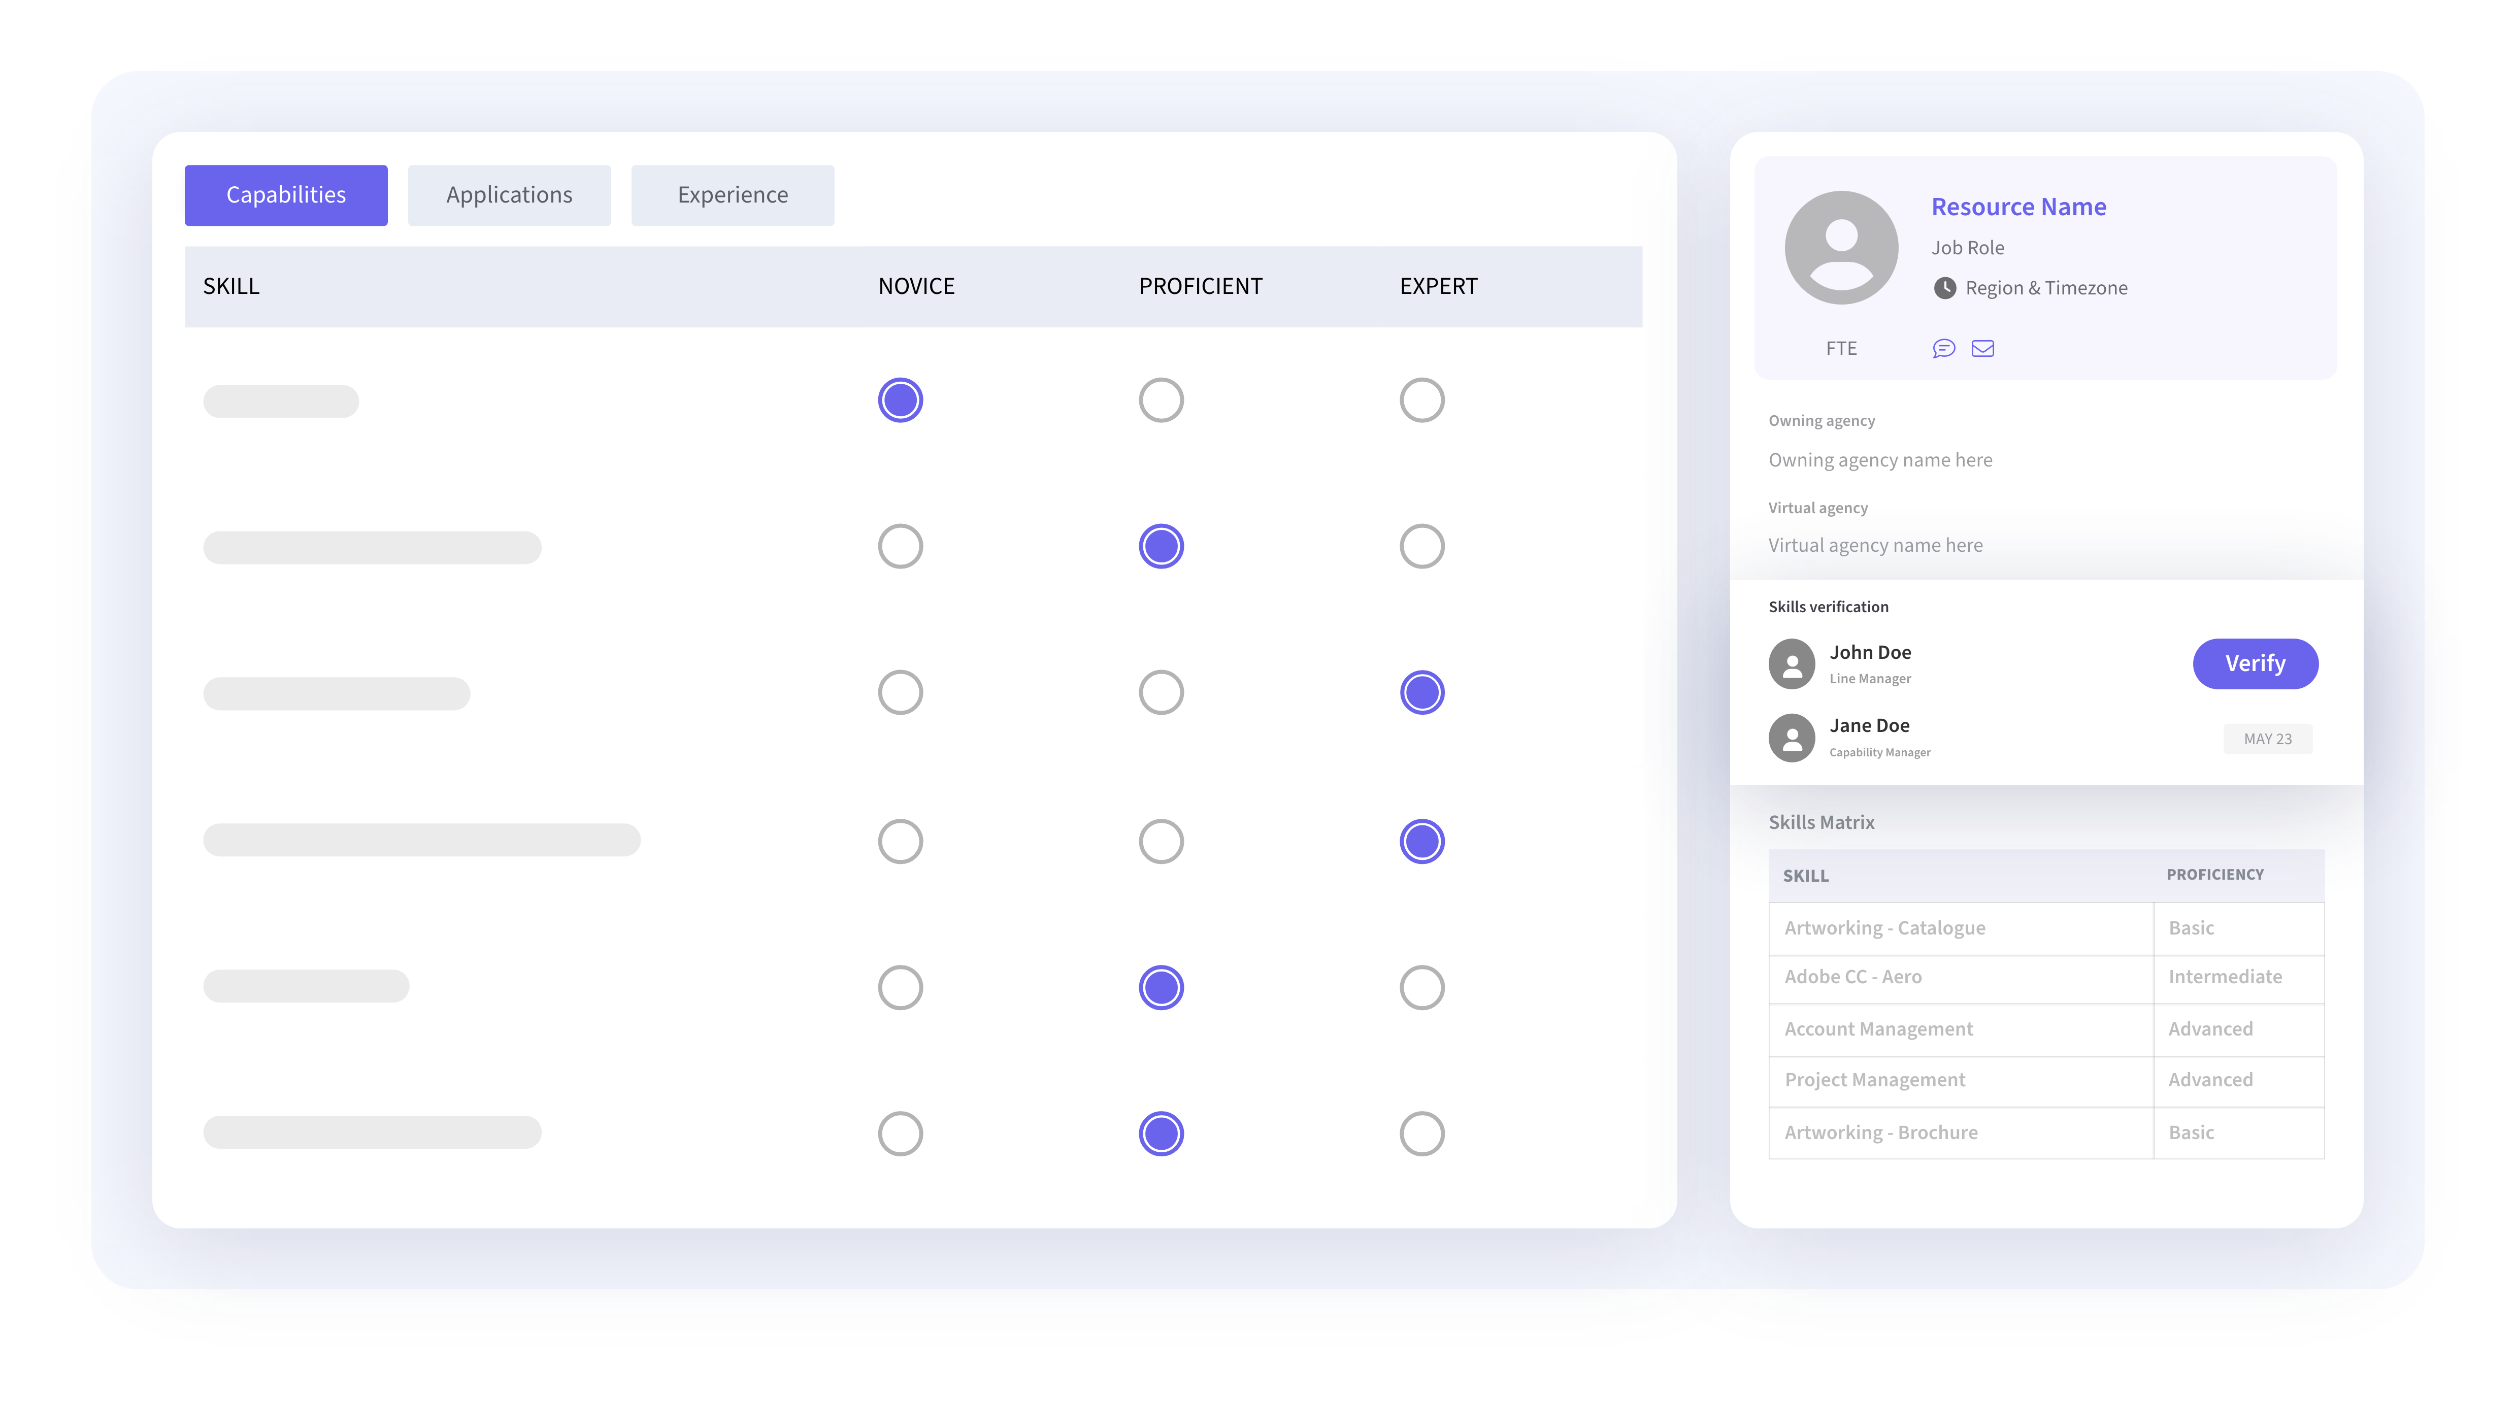The image size is (2516, 1401).
Task: Select Proficient for the first skill row
Action: [1161, 401]
